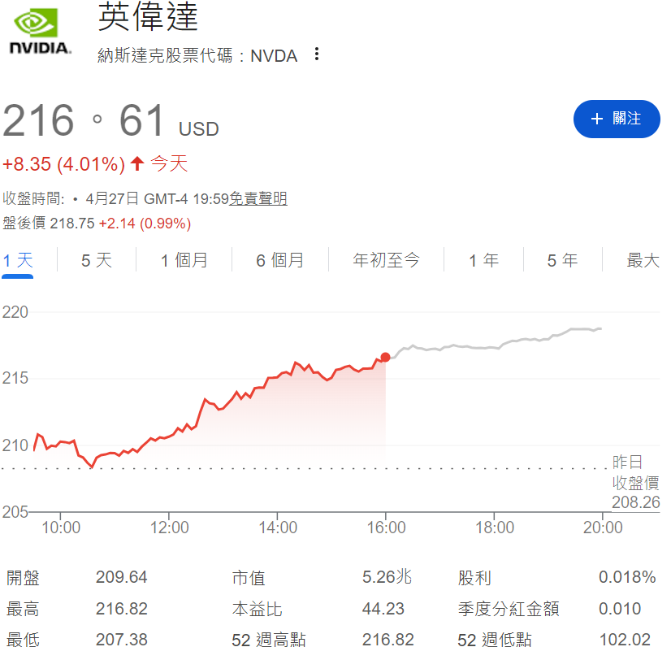Switch to the 5 天 chart view
The image size is (671, 647).
[x=95, y=258]
